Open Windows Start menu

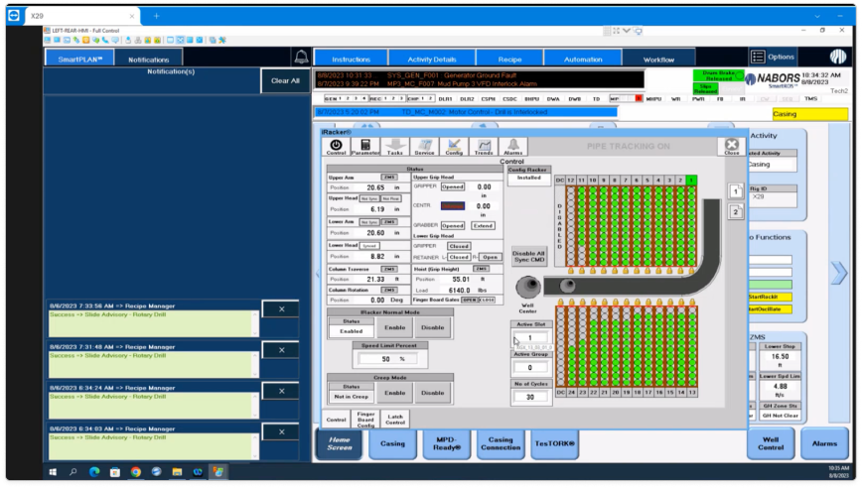(x=53, y=471)
